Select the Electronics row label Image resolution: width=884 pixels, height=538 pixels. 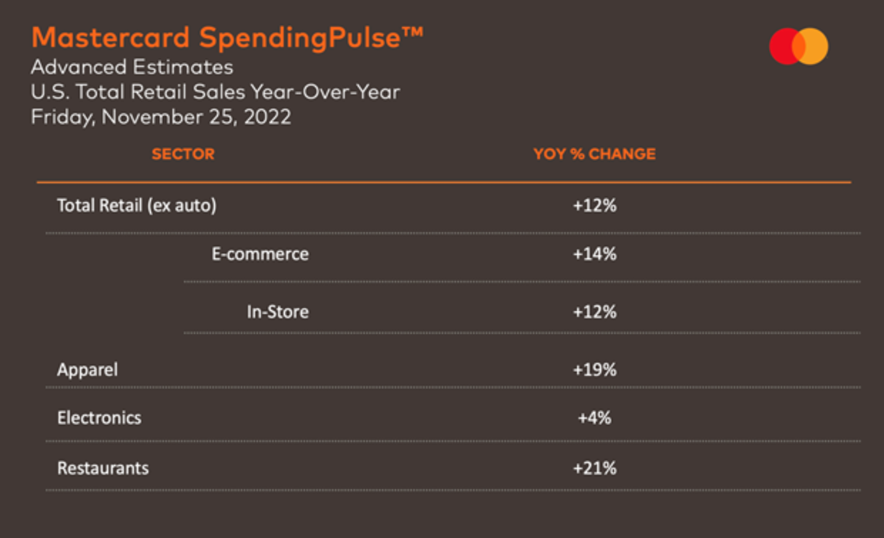(x=99, y=418)
